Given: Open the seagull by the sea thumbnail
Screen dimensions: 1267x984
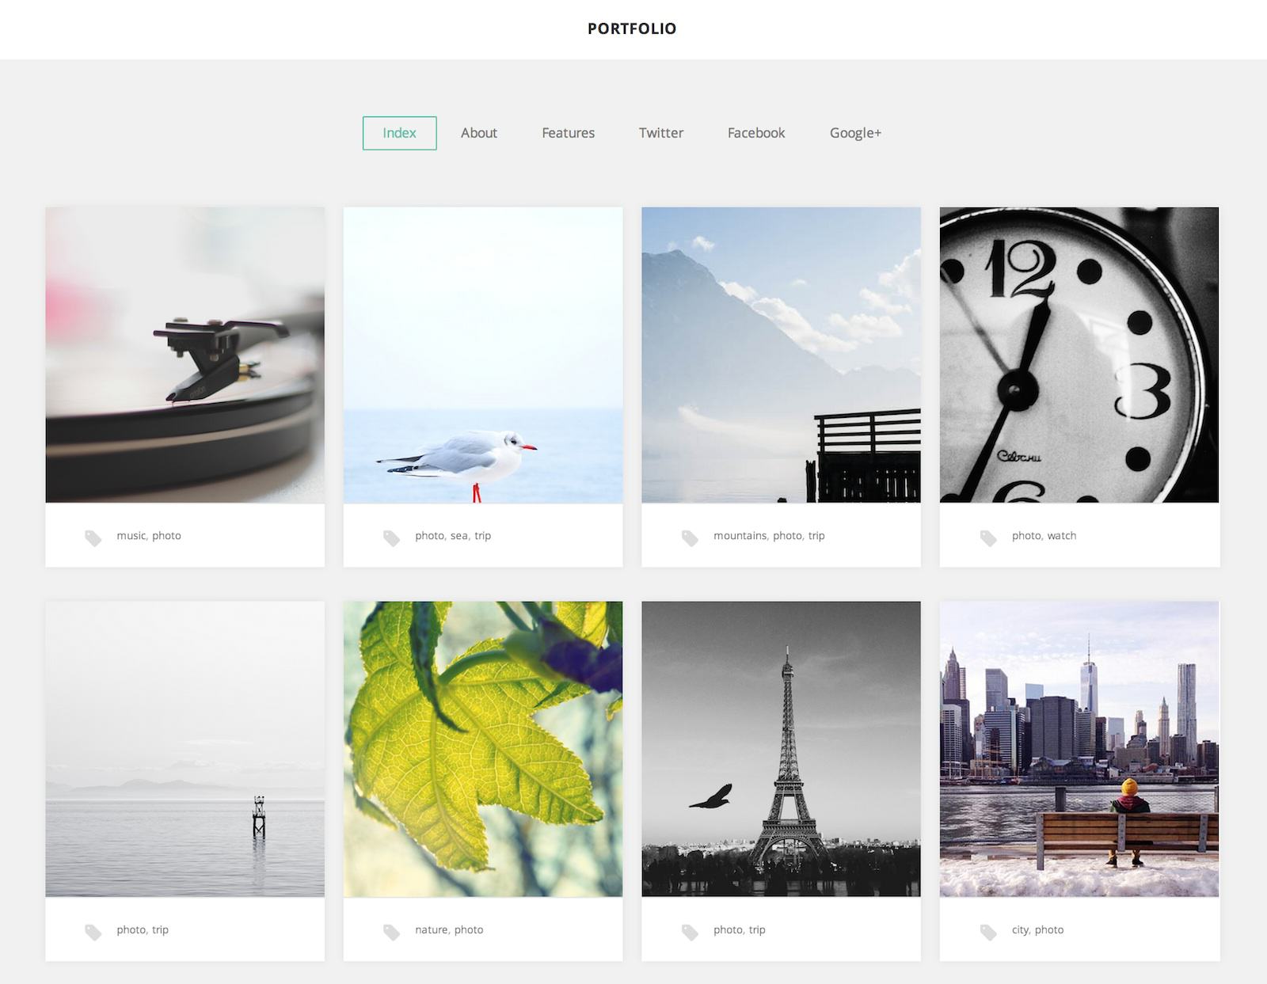Looking at the screenshot, I should click(483, 355).
